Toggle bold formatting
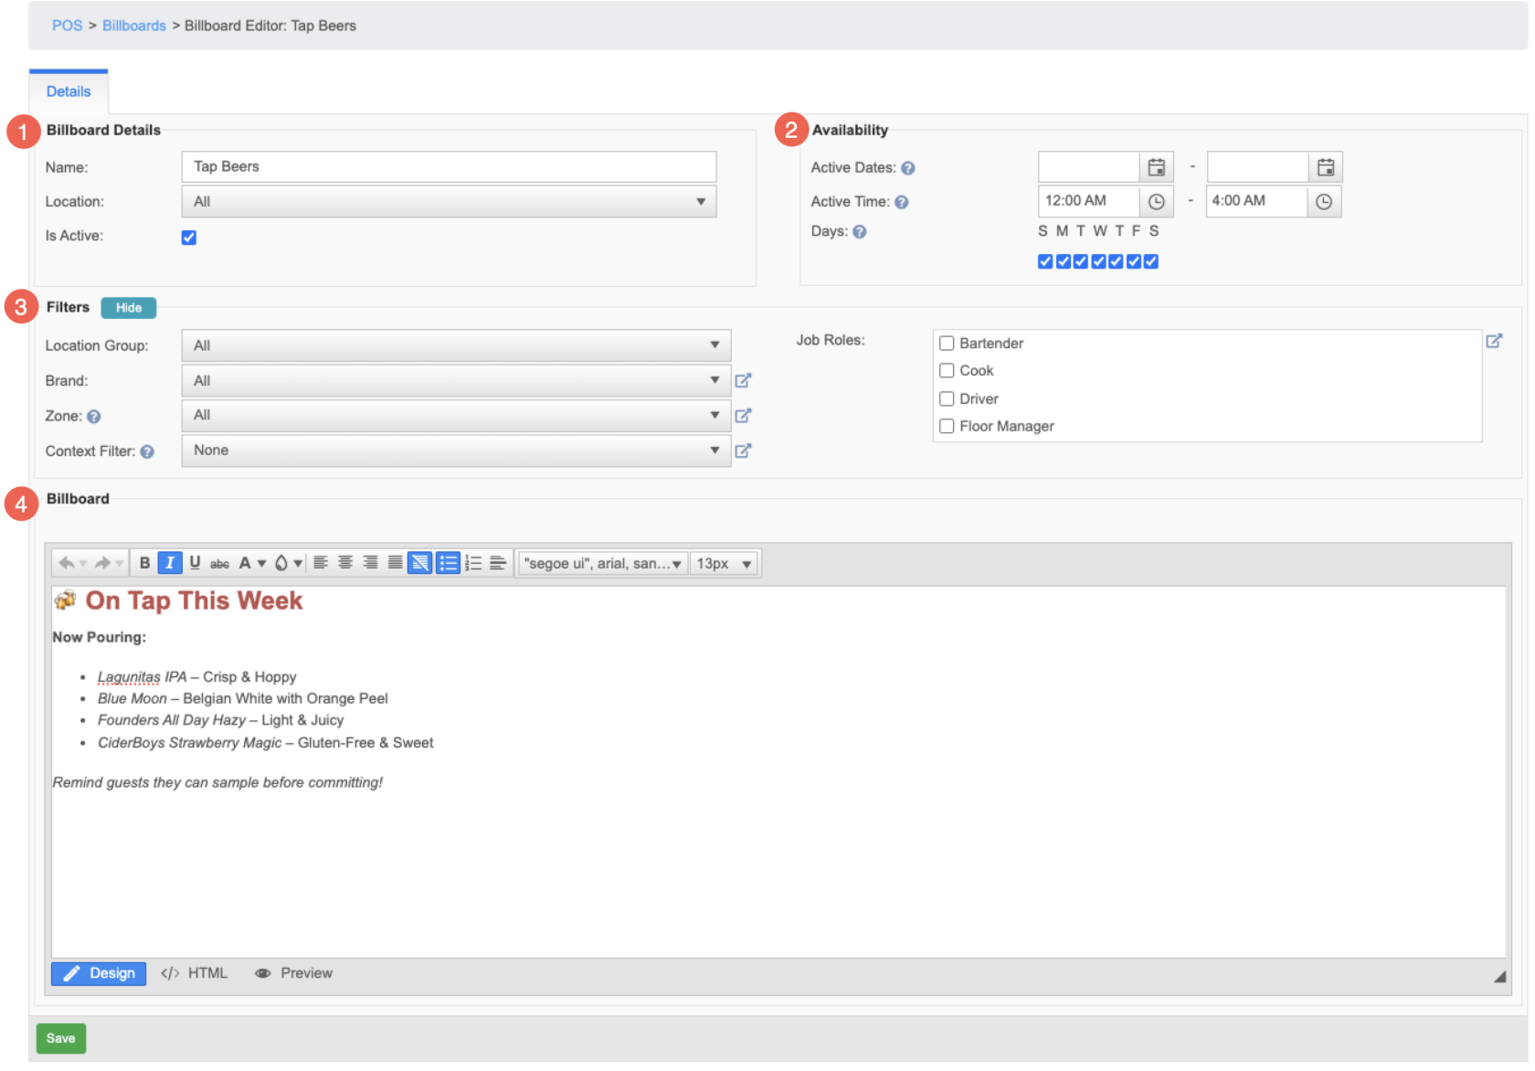 [144, 564]
